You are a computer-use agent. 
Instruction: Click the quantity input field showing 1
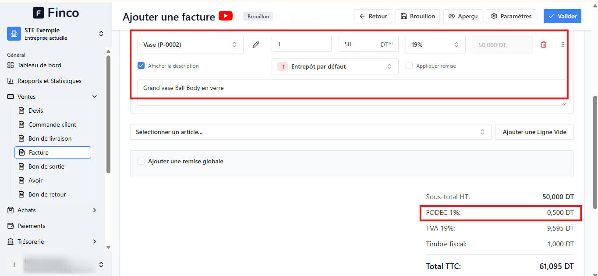pos(301,44)
